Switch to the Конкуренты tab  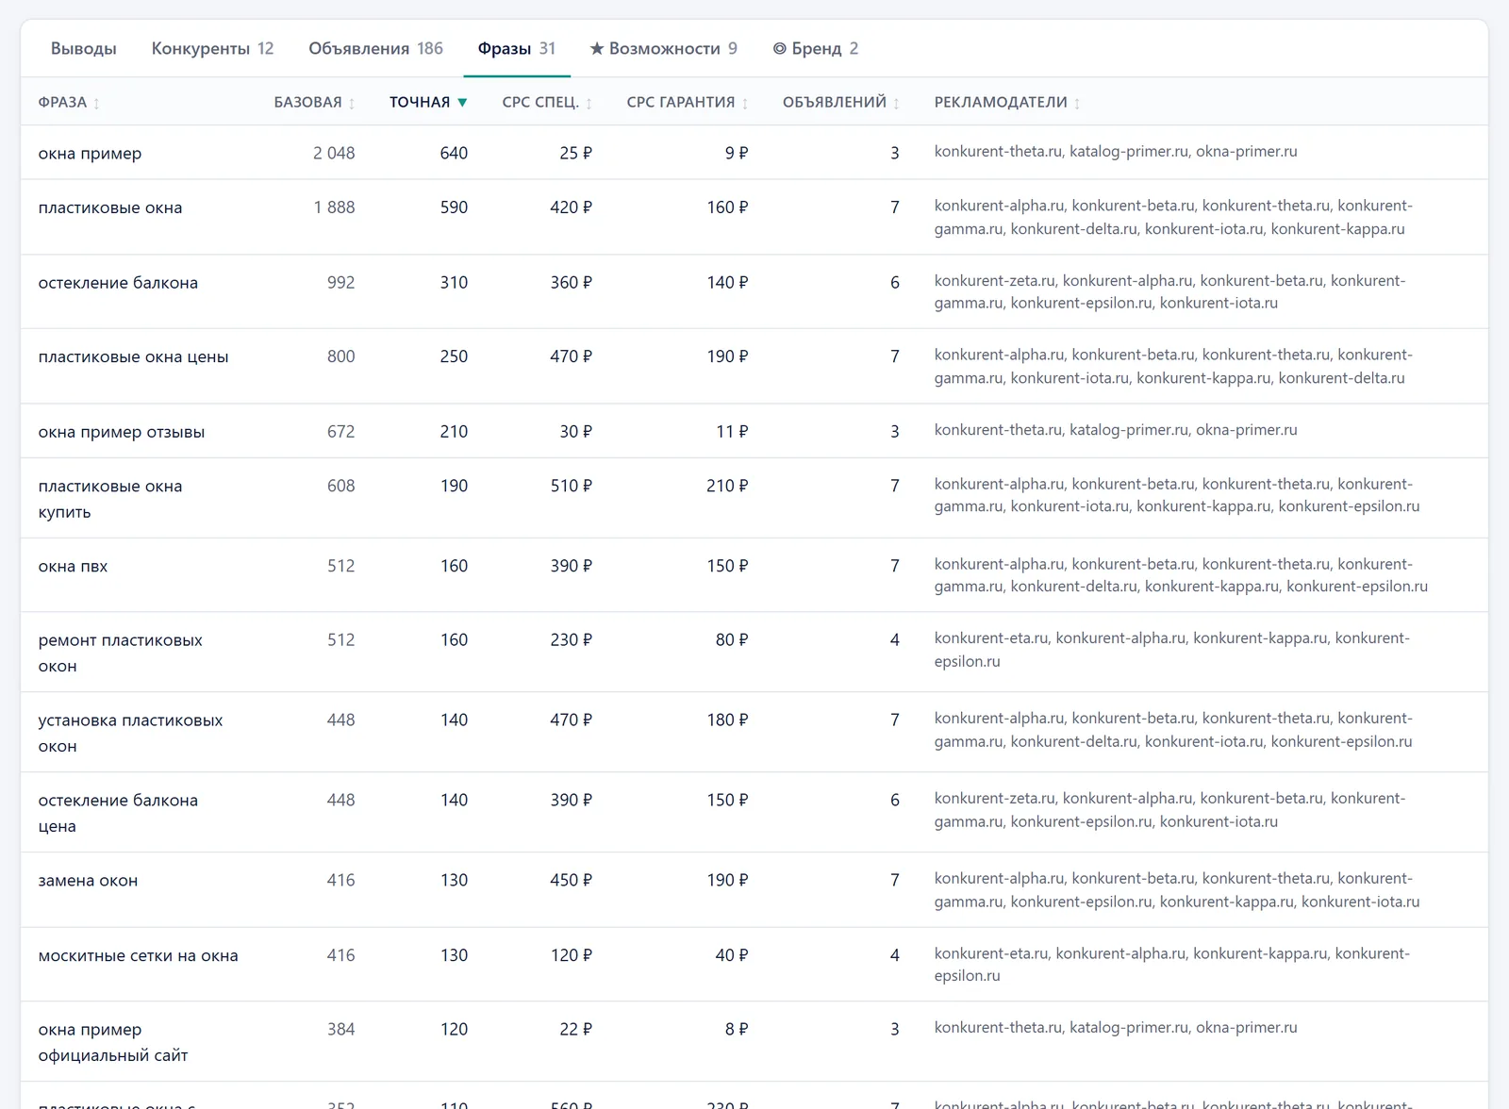tap(212, 49)
